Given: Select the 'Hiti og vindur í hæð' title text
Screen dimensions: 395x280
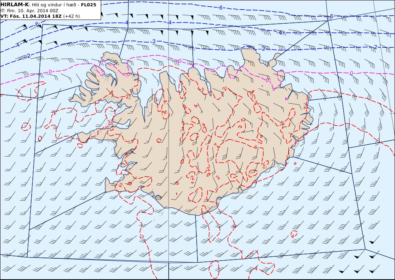Looking at the screenshot, I should (54, 5).
